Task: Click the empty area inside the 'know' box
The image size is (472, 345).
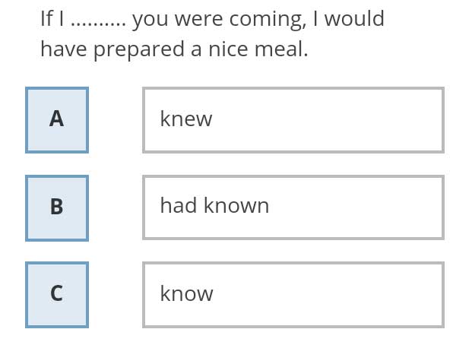Action: click(x=328, y=295)
